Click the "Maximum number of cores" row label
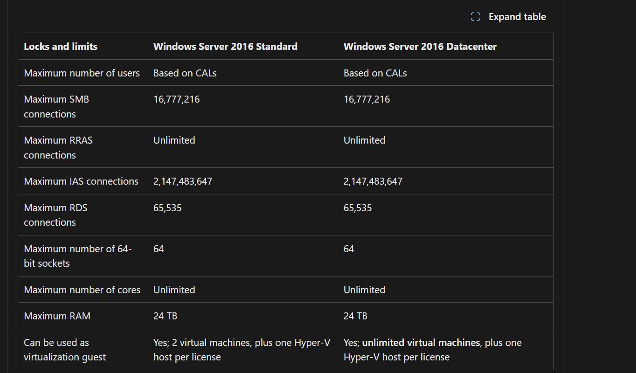The width and height of the screenshot is (636, 373). pyautogui.click(x=82, y=290)
